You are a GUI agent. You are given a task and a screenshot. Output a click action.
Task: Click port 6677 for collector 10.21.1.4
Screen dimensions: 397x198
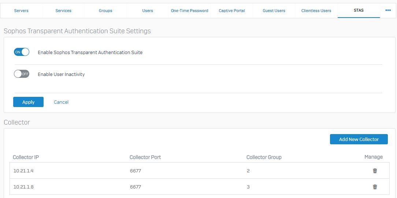[136, 171]
